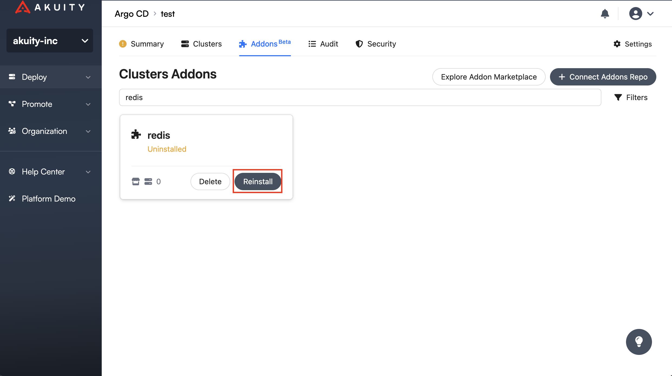Click the Organization people icon
672x376 pixels.
click(x=12, y=131)
